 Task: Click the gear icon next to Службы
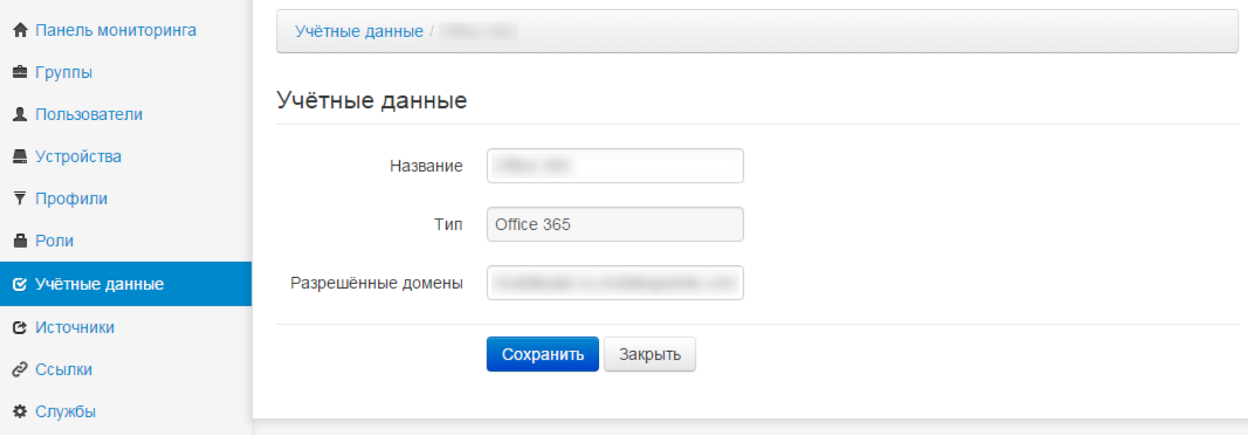coord(20,412)
